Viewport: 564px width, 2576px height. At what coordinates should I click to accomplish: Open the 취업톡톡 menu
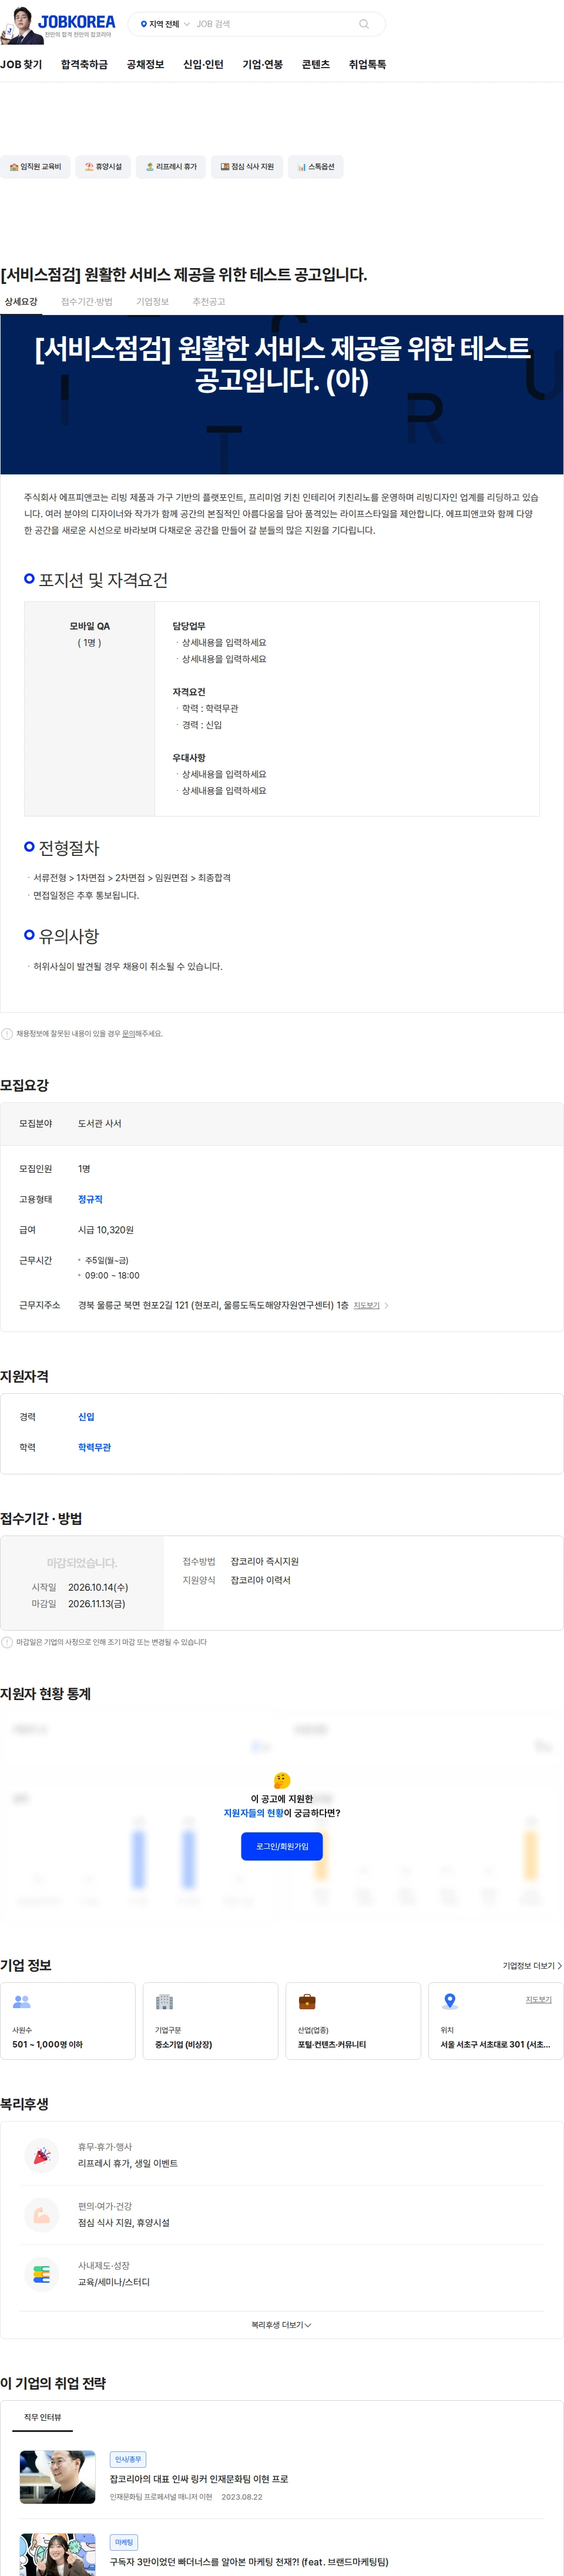tap(367, 64)
